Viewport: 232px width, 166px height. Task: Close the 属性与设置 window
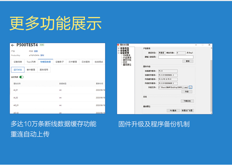click(209, 45)
